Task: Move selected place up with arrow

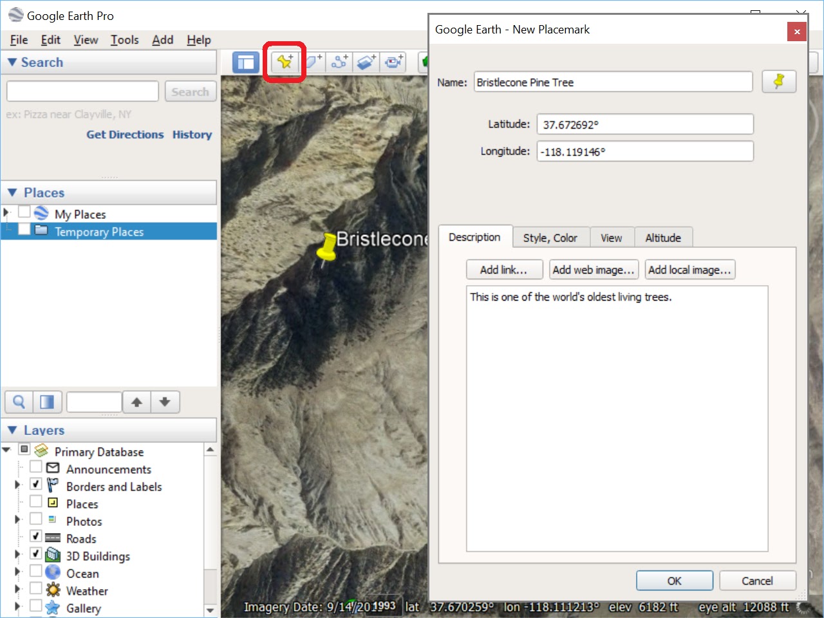Action: click(136, 402)
